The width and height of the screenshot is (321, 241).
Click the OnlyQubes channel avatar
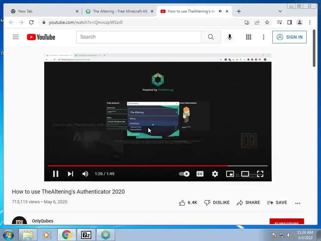click(19, 221)
